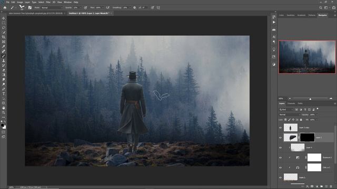Toggle lock transparent pixels
This screenshot has width=337, height=189.
285,120
